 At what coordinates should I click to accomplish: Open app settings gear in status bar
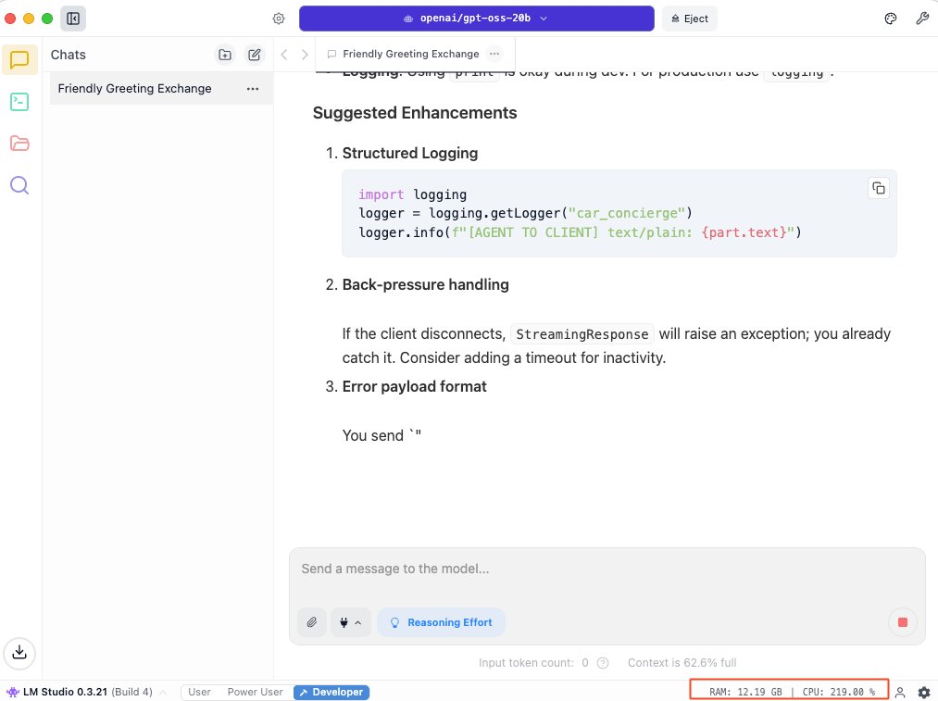pyautogui.click(x=923, y=692)
